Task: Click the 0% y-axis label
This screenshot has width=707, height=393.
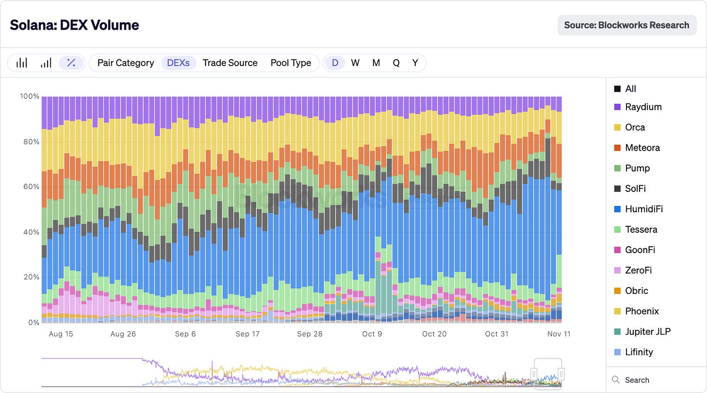Action: coord(34,323)
